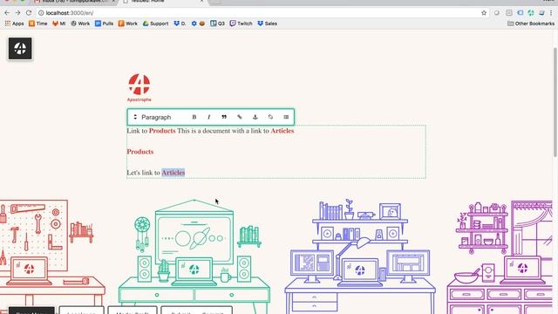
Task: Open the Apostrophe admin bar logo button
Action: pyautogui.click(x=20, y=49)
